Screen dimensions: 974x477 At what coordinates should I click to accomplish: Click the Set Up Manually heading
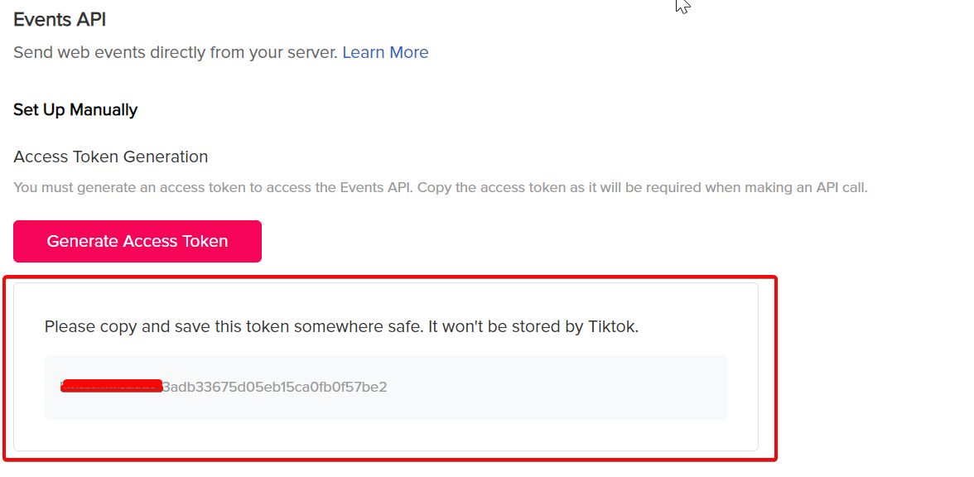75,110
